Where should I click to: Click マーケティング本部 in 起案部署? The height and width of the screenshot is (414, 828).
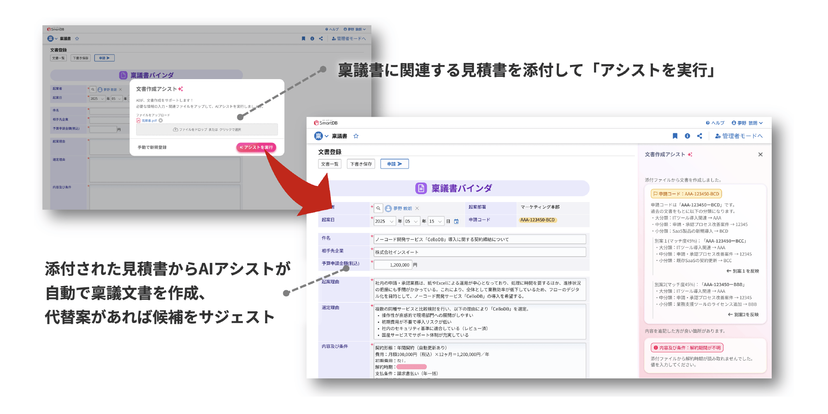tap(540, 207)
